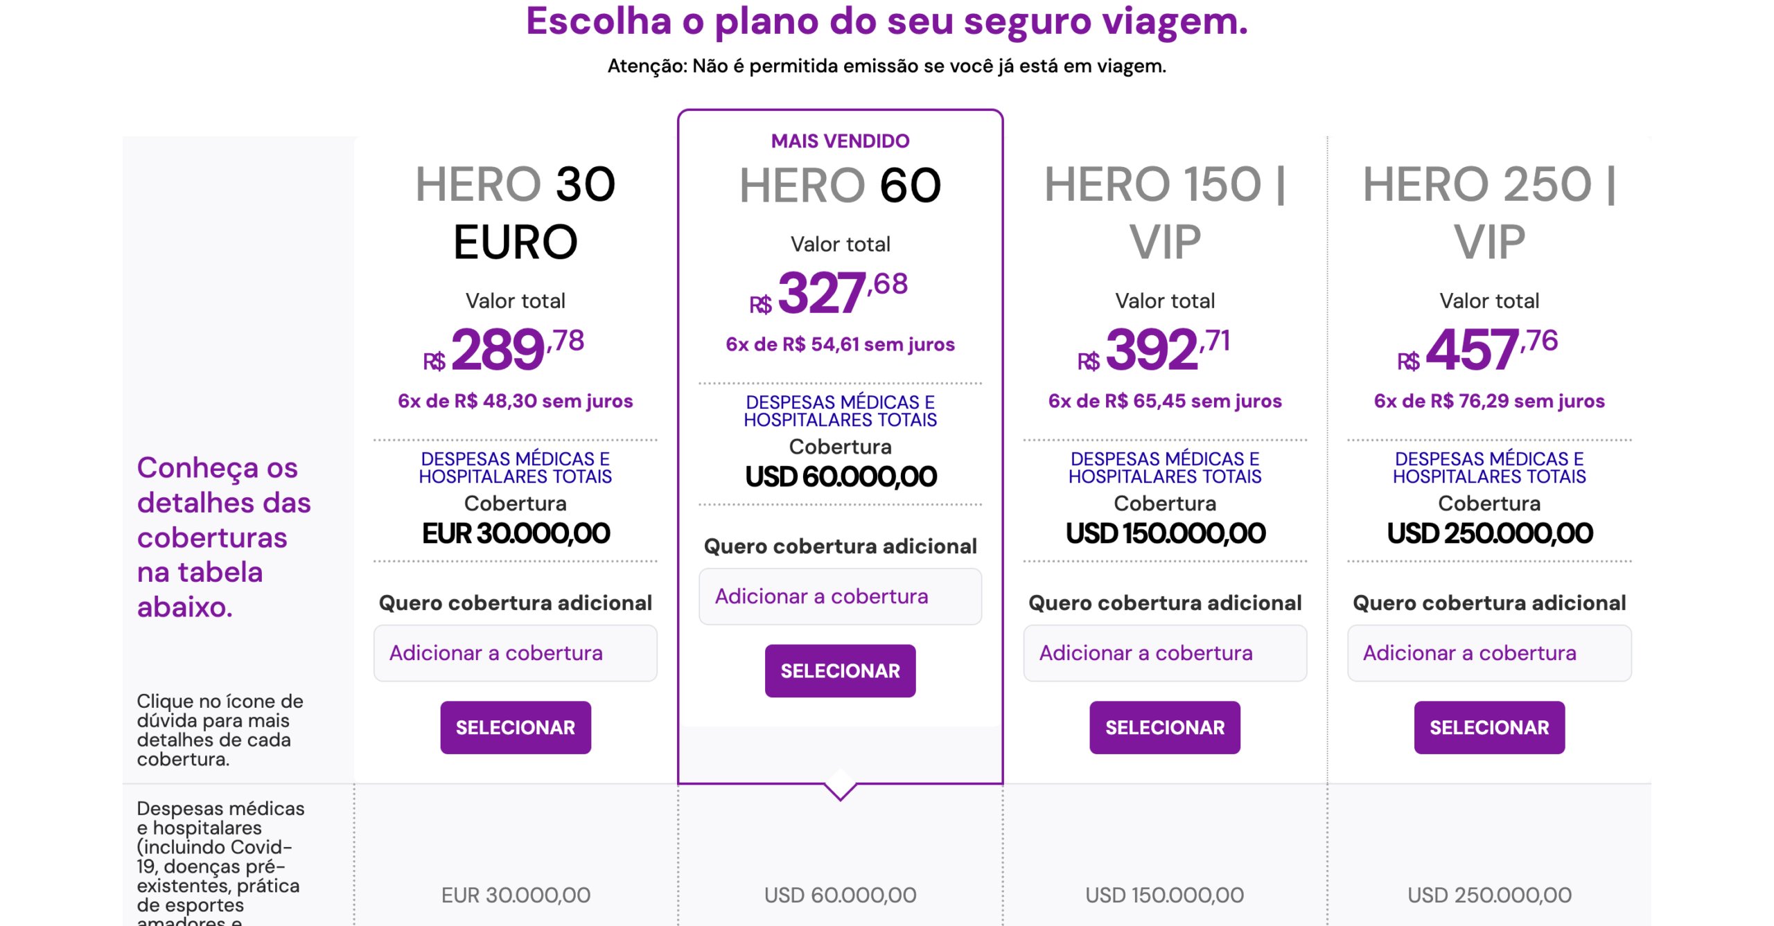Viewport: 1774px width, 926px height.
Task: Click the HERO 250 | VIP plan title
Action: coord(1488,213)
